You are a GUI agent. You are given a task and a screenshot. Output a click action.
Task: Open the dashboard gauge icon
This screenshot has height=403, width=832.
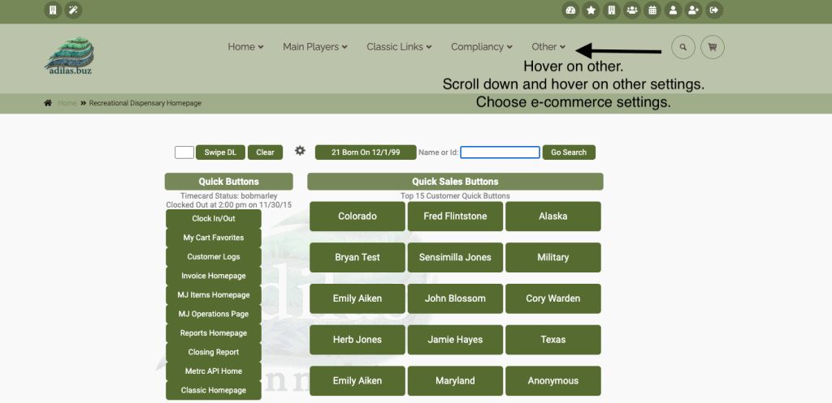click(570, 10)
